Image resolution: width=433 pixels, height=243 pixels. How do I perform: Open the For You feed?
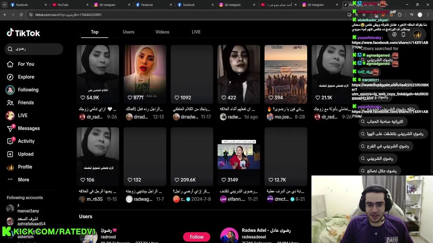pos(26,64)
